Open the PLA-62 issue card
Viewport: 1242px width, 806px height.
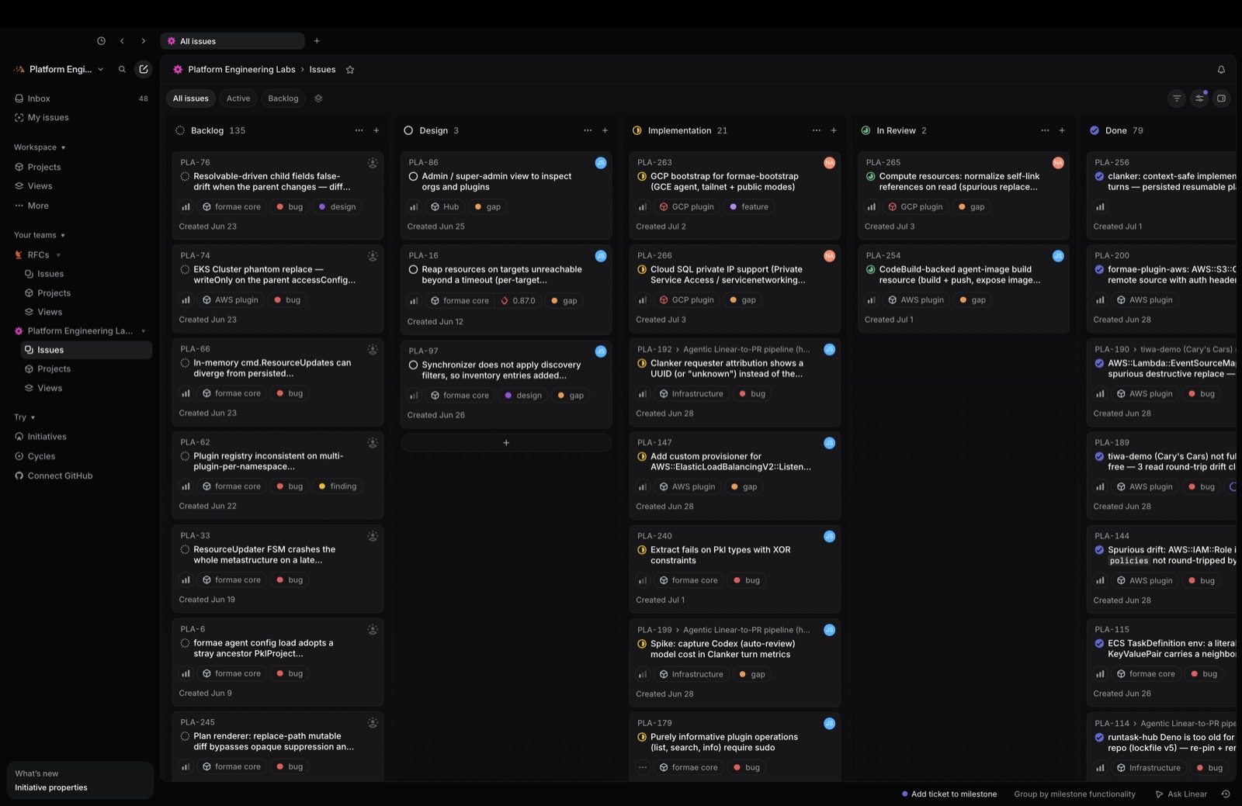click(278, 476)
